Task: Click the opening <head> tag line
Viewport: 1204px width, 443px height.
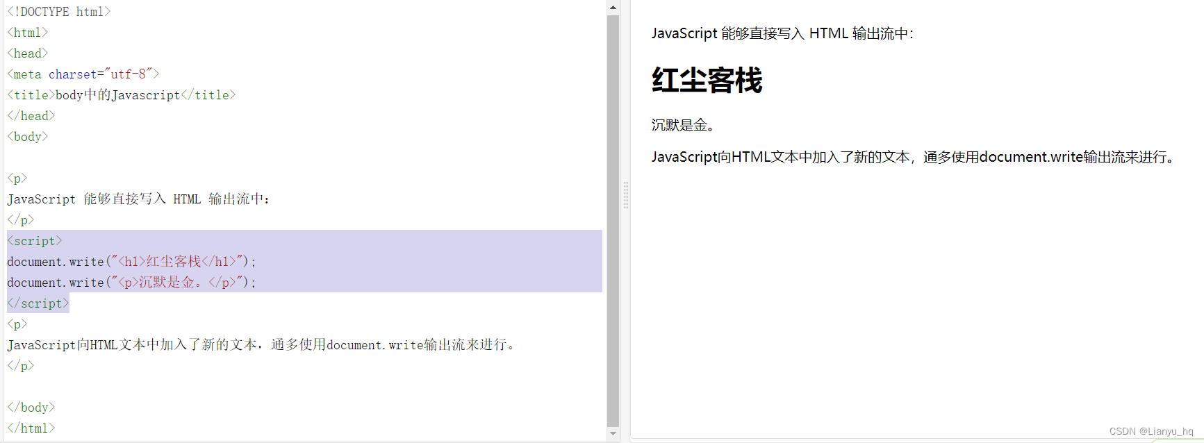Action: click(x=28, y=53)
